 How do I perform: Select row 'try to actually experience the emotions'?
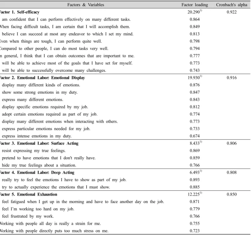click(x=55, y=187)
